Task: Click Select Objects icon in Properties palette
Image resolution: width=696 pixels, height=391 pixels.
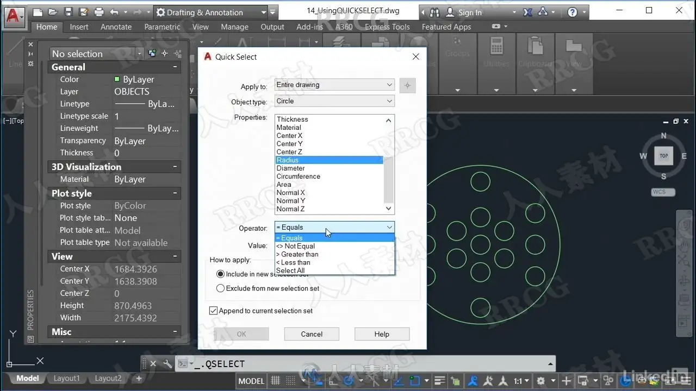Action: pos(165,53)
